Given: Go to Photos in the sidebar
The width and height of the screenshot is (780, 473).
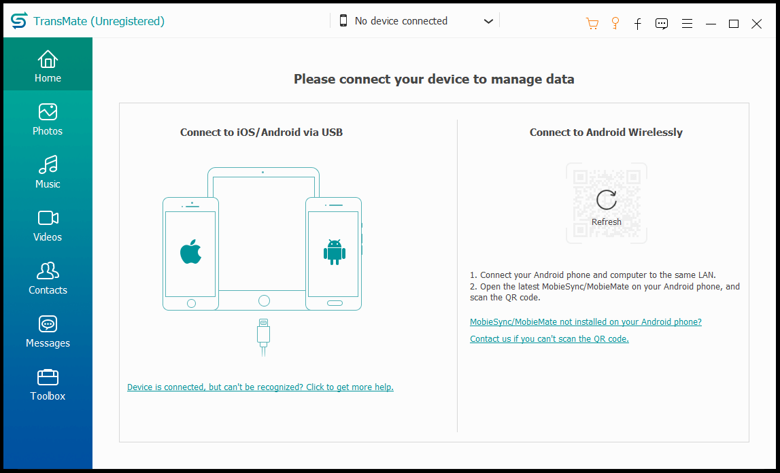Looking at the screenshot, I should click(48, 120).
